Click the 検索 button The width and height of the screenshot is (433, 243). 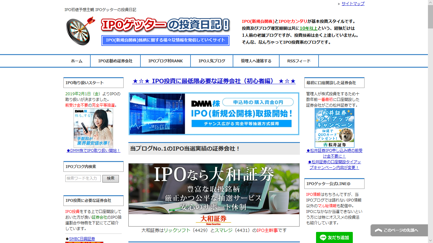[111, 178]
